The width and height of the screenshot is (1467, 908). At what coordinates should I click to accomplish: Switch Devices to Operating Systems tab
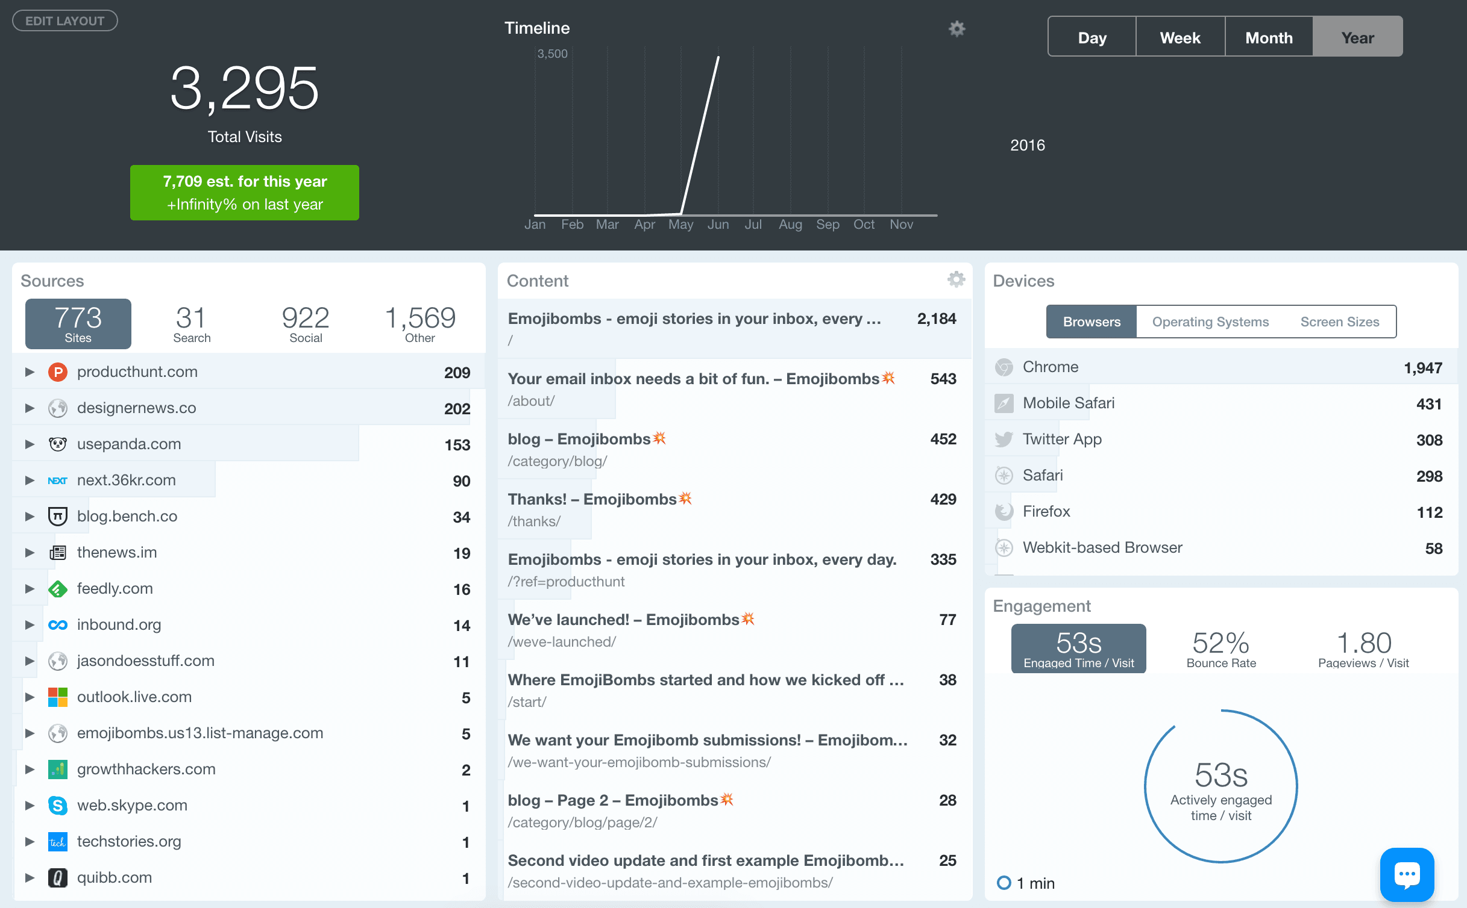pos(1210,322)
